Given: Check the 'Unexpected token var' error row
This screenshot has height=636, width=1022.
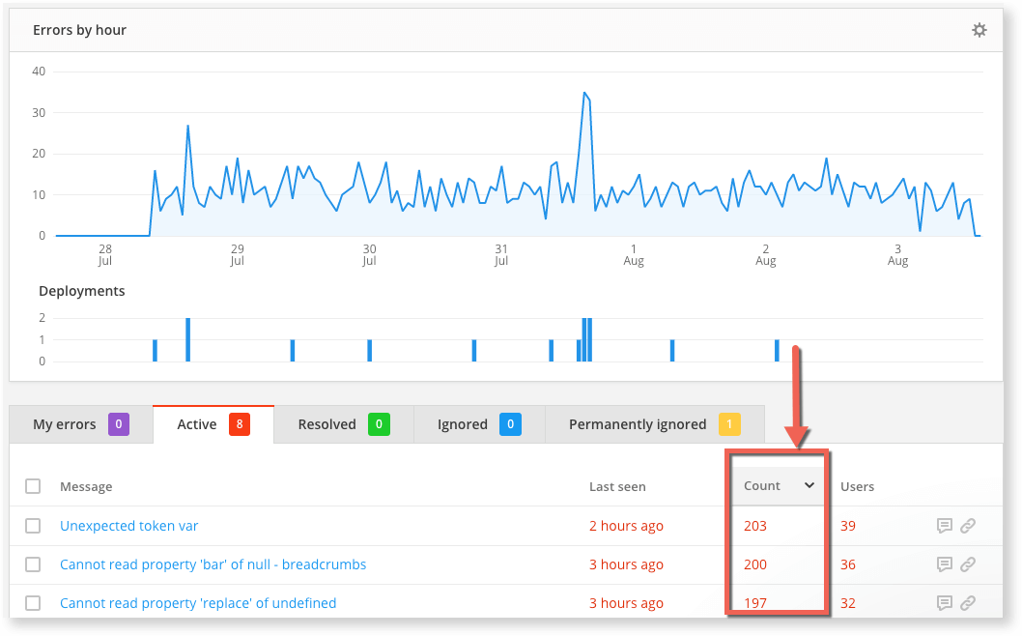Looking at the screenshot, I should coord(33,525).
